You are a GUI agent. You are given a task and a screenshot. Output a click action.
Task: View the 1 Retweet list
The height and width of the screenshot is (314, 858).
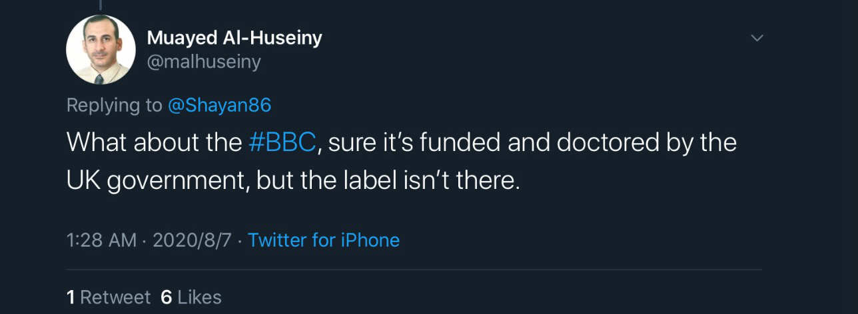coord(109,297)
